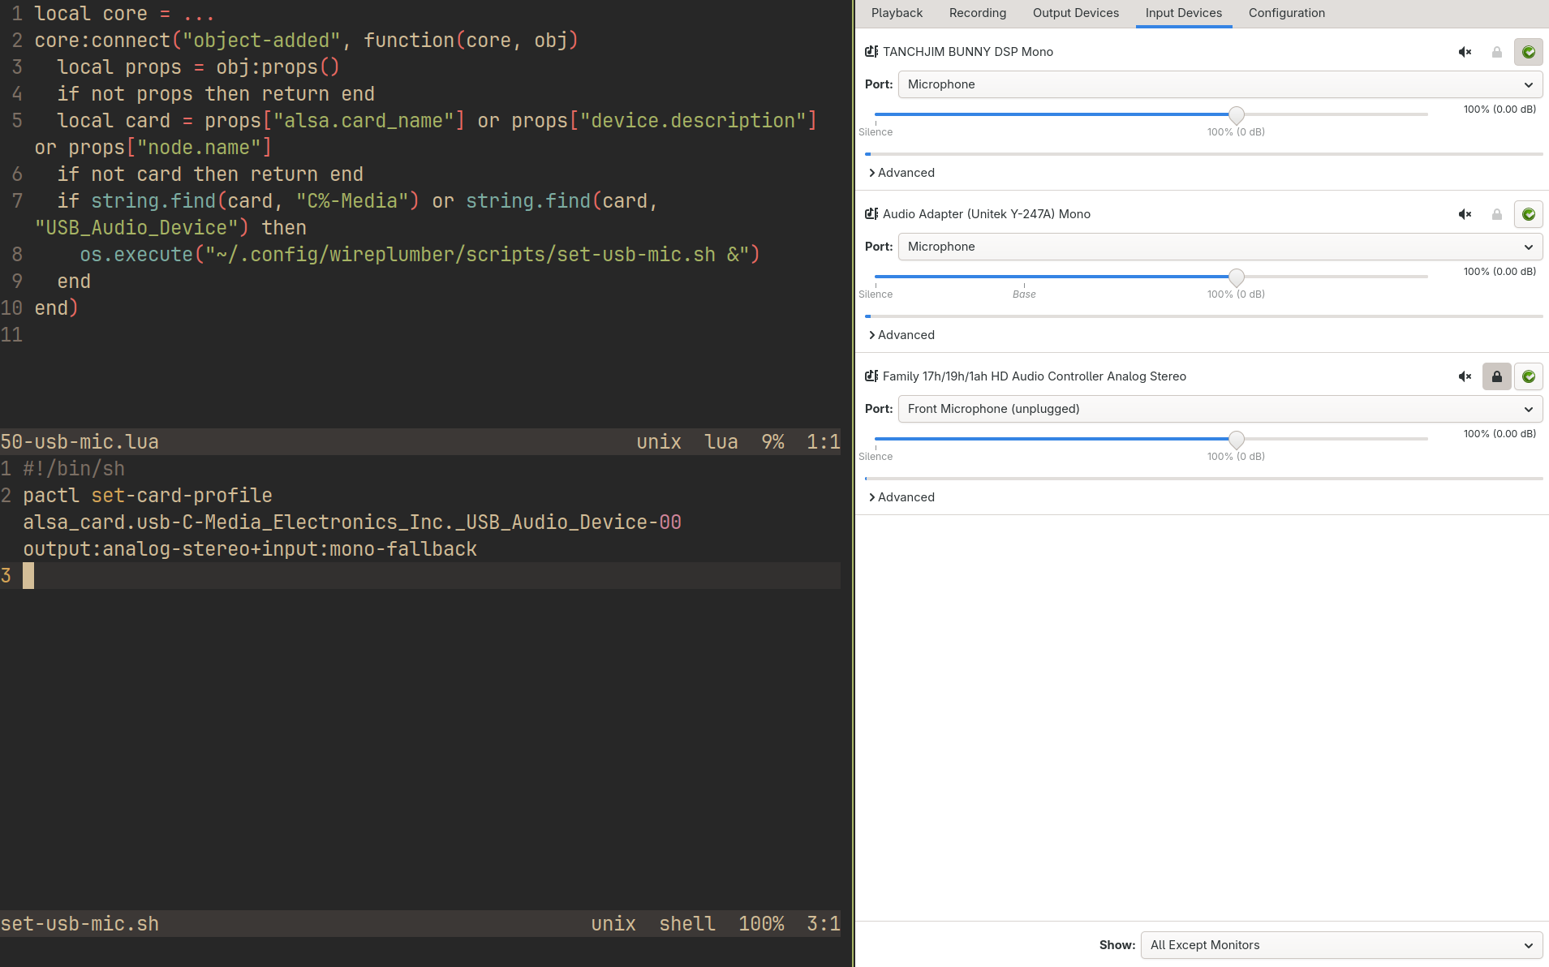The height and width of the screenshot is (967, 1549).
Task: Unlock channels for Family 17h/19h/1ah HD Audio Controller
Action: click(x=1497, y=376)
